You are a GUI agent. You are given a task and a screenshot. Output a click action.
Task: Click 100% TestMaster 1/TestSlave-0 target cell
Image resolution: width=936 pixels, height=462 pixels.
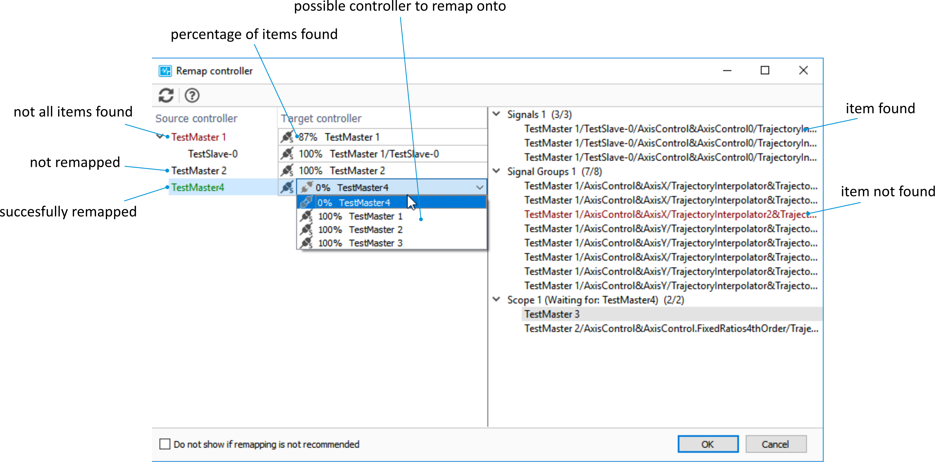[x=383, y=154]
